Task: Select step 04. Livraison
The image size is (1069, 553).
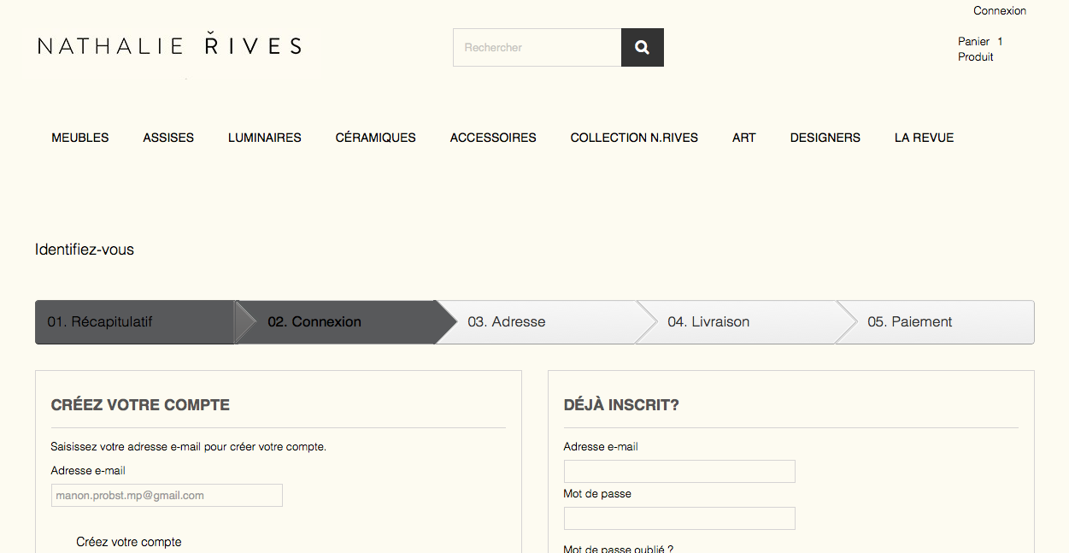Action: [736, 322]
